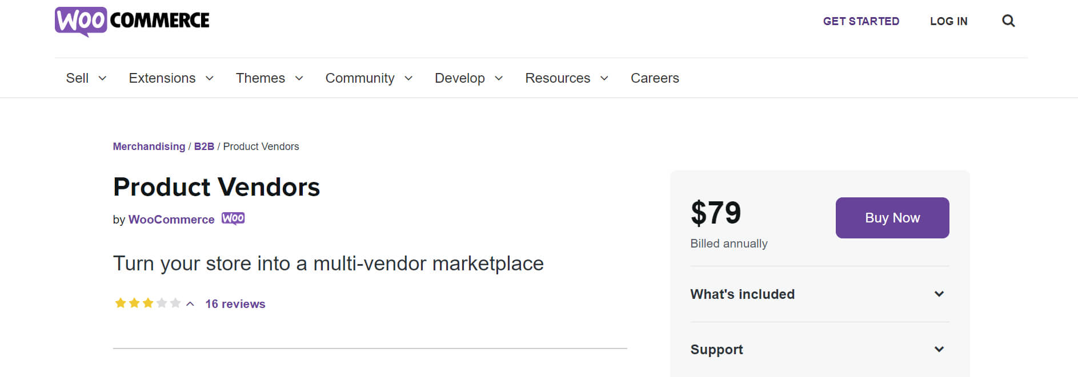Click the Woo badge beside WooCommerce author
The height and width of the screenshot is (377, 1078).
(233, 219)
